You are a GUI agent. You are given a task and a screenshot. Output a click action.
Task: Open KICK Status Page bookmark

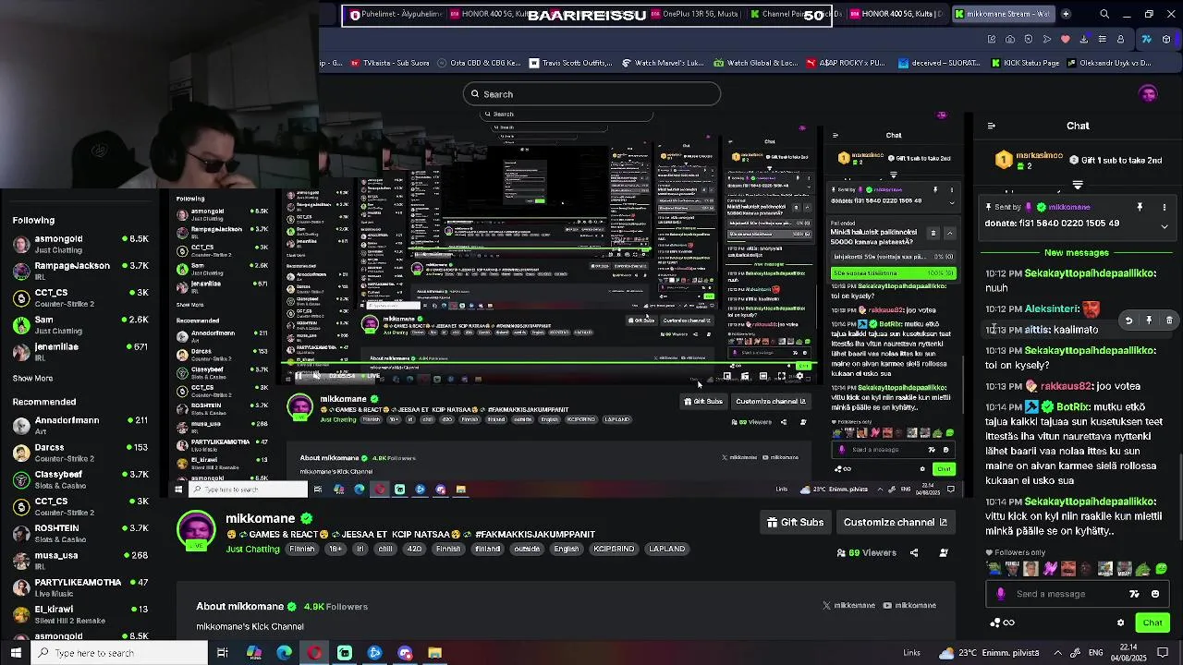click(x=1025, y=63)
